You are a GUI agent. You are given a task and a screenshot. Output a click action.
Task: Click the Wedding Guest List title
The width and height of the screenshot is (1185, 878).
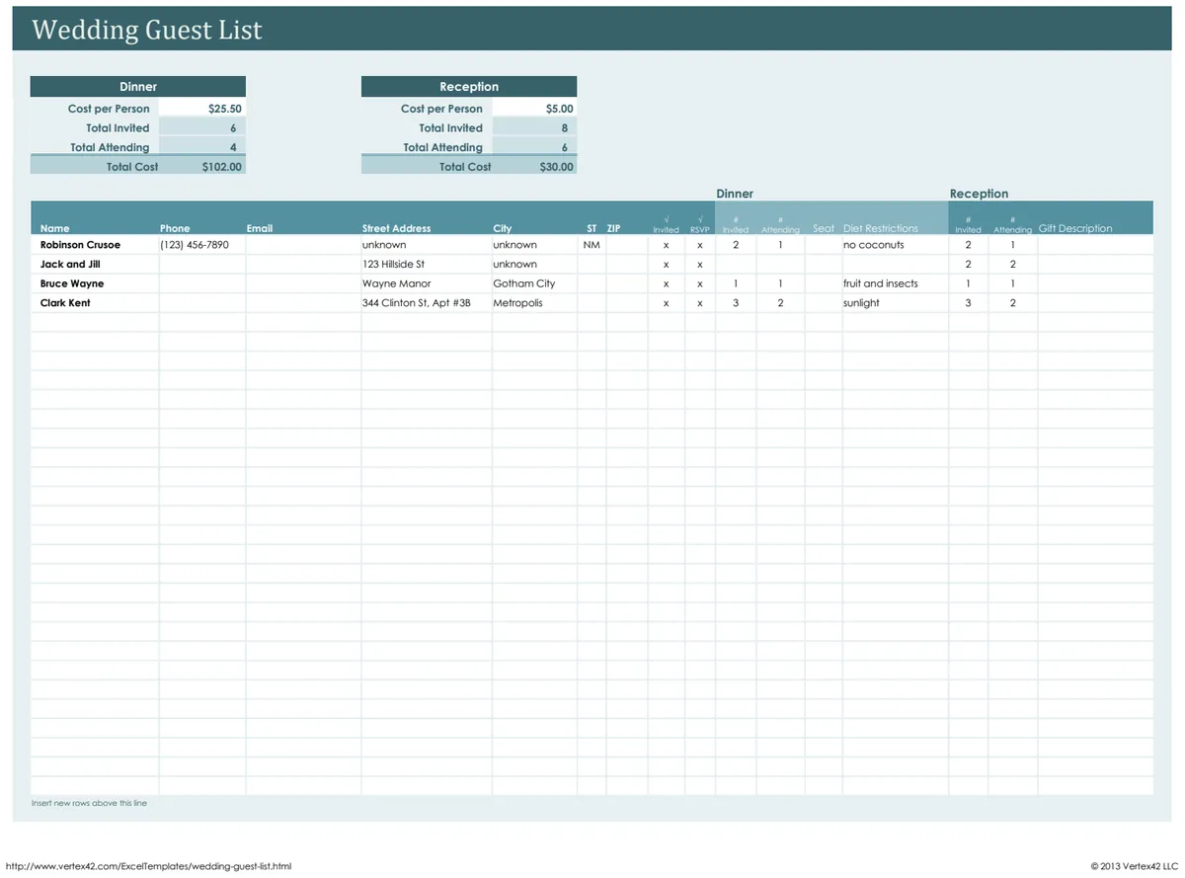[x=147, y=30]
